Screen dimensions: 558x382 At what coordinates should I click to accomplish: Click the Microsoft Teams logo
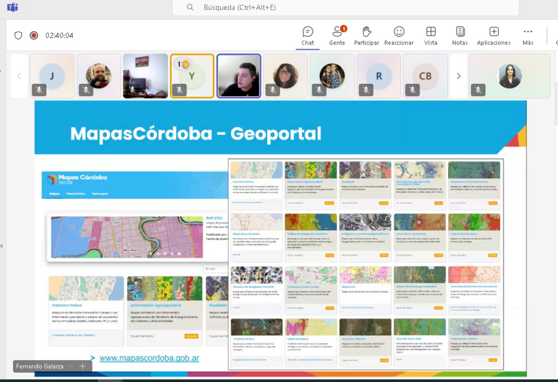point(13,7)
